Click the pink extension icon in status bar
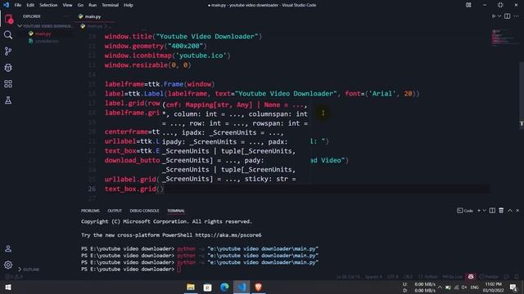524x294 pixels. 471,277
